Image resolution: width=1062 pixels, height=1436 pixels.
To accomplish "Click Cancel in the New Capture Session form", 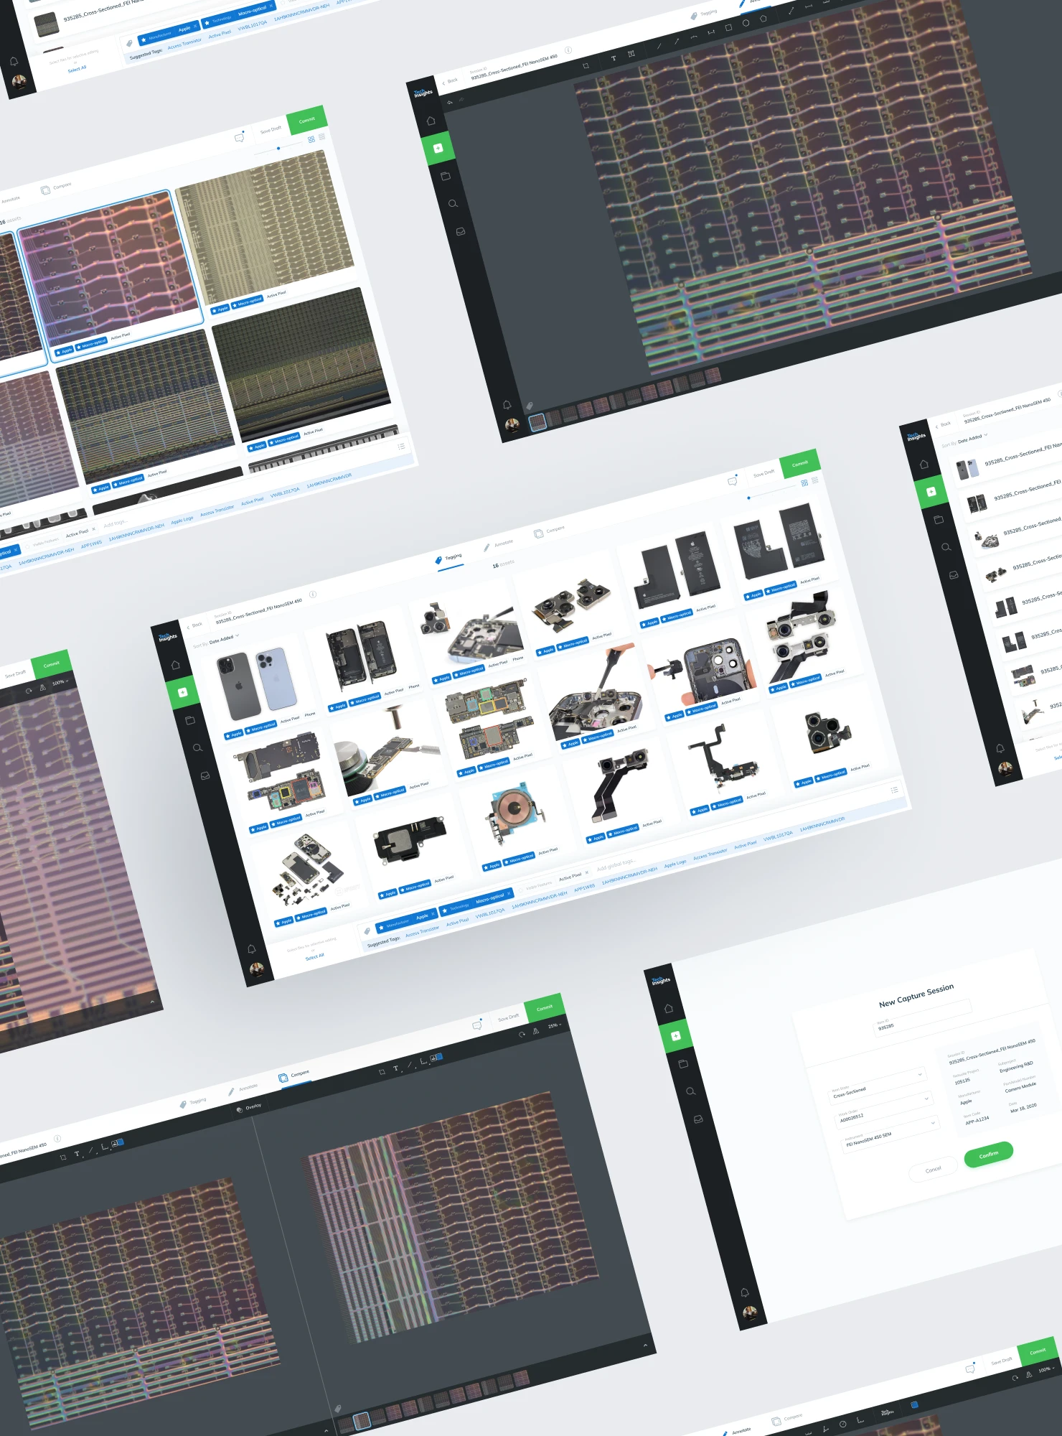I will (932, 1170).
